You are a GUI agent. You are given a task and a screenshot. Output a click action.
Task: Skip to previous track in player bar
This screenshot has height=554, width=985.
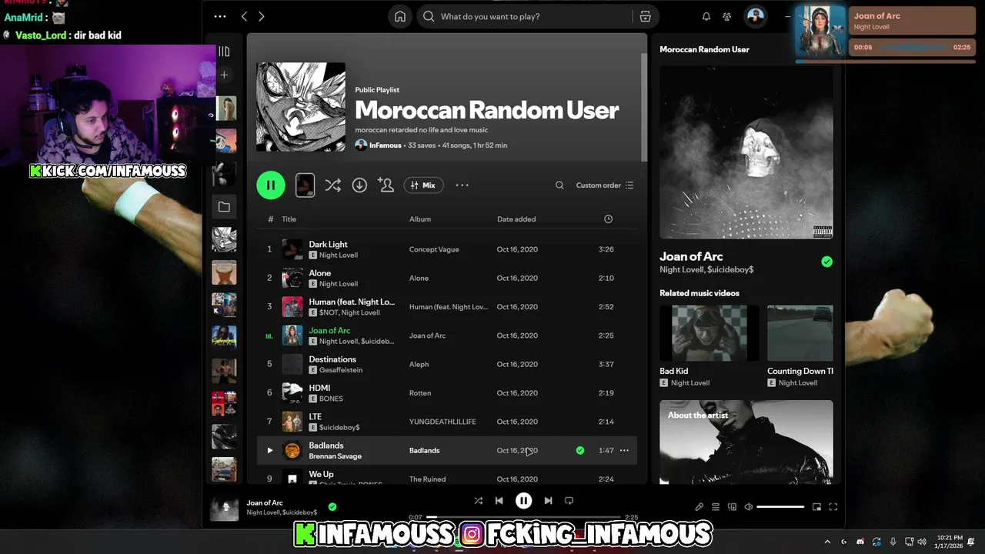tap(499, 501)
